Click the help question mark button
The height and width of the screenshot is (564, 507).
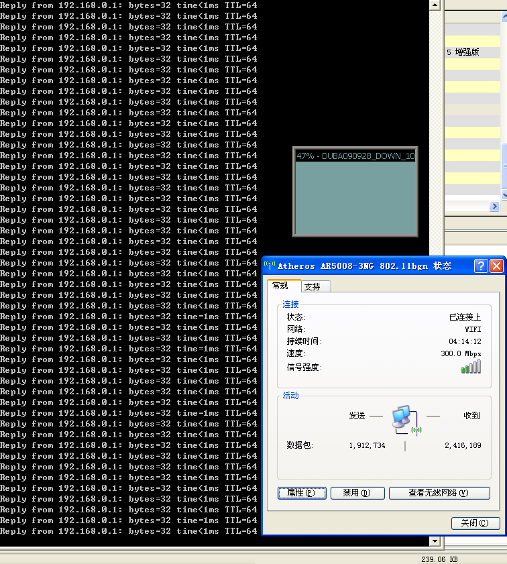click(x=481, y=266)
